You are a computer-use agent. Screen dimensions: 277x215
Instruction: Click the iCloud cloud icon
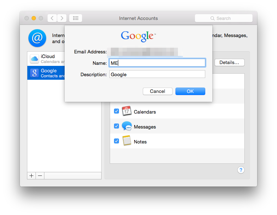coord(34,59)
